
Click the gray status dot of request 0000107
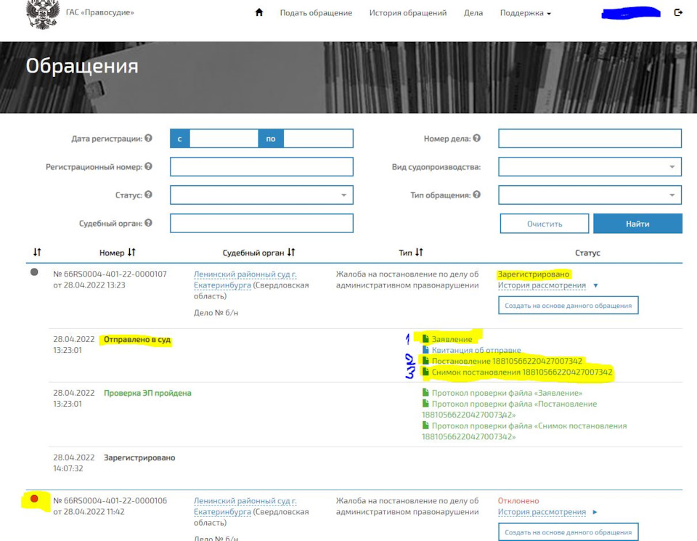(34, 272)
